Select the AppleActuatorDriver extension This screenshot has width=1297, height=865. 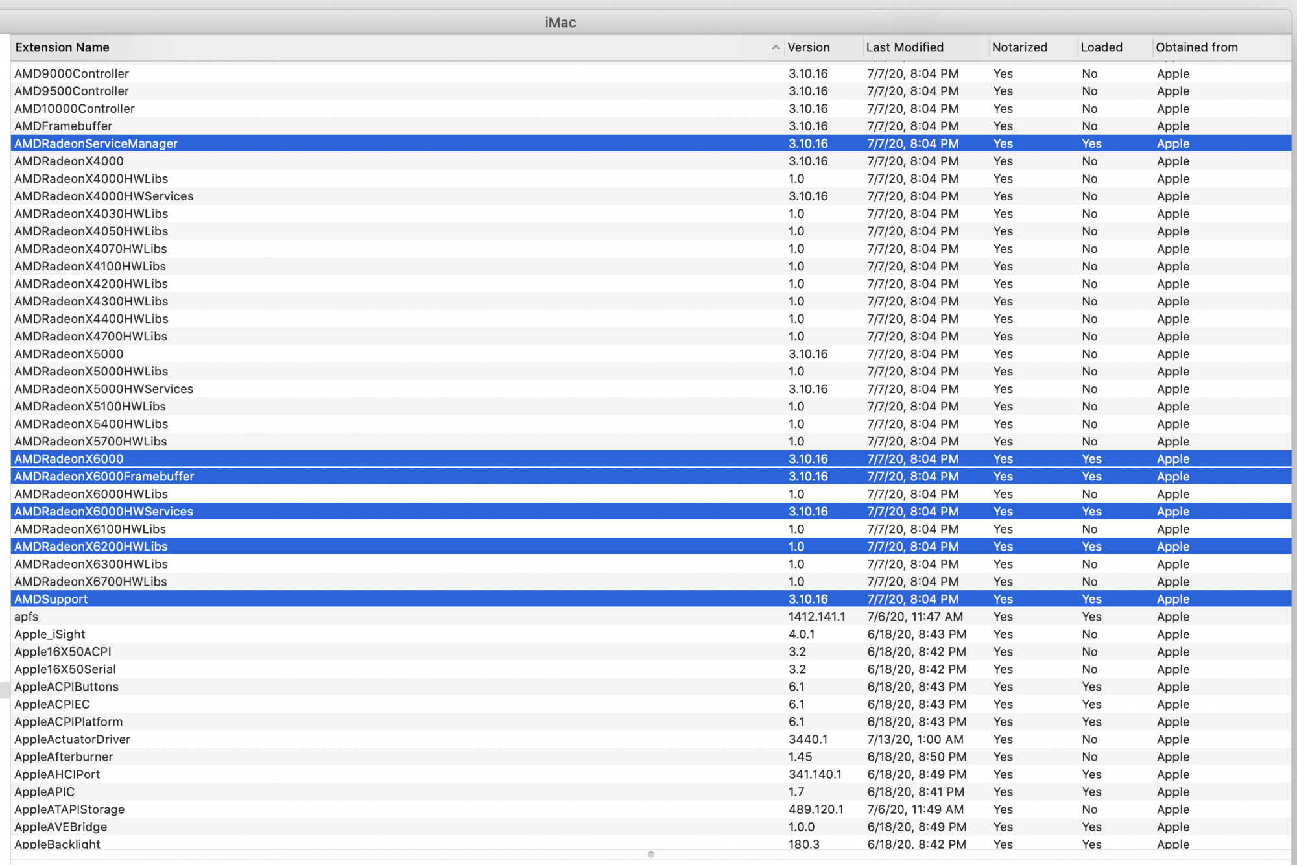click(x=73, y=739)
